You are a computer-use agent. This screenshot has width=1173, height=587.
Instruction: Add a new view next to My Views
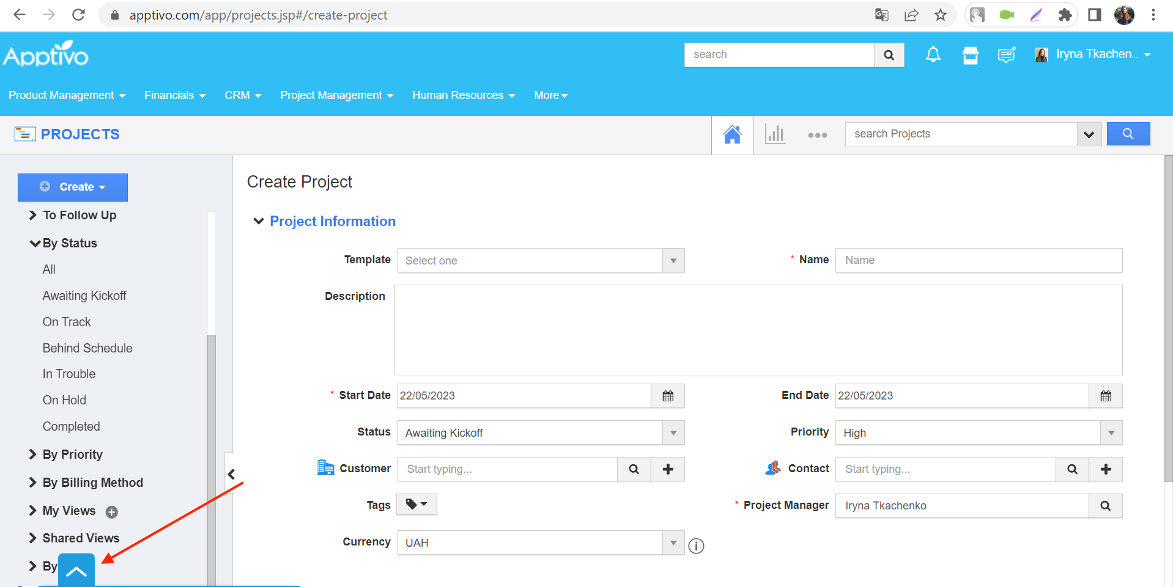[111, 512]
